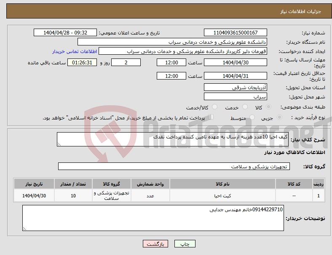Viewport: 332px width, 255px height.
Task: Click the response deadline date 1404/04/30 field
Action: [x=235, y=62]
